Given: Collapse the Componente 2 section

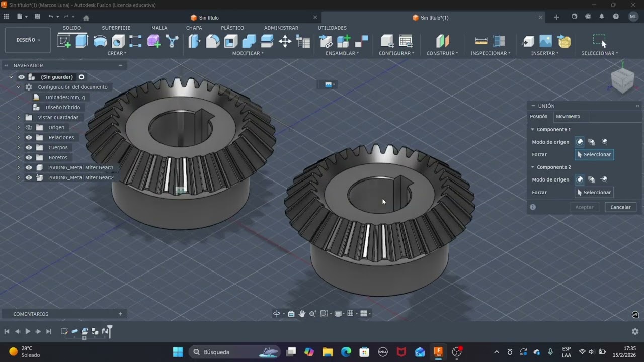Looking at the screenshot, I should [x=533, y=167].
